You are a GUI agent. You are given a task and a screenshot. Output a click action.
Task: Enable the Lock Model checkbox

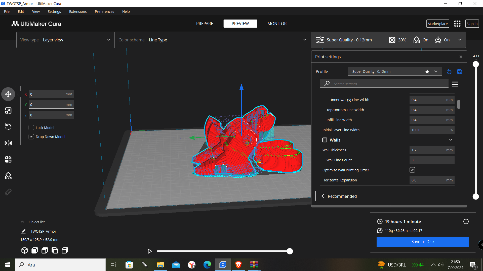[x=31, y=128]
